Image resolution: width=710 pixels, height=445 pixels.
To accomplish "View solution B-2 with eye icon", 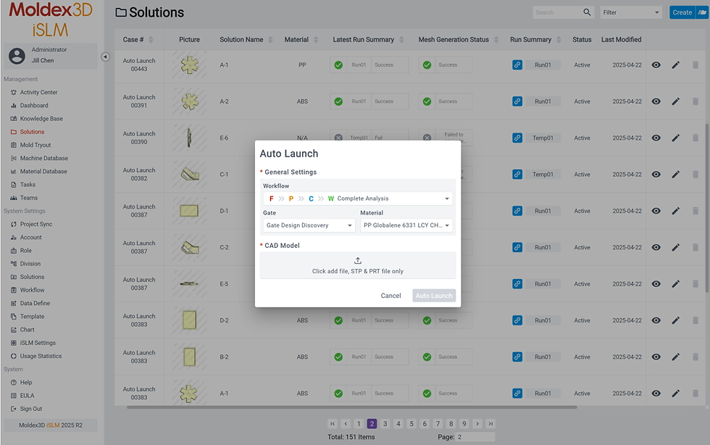I will (x=656, y=357).
